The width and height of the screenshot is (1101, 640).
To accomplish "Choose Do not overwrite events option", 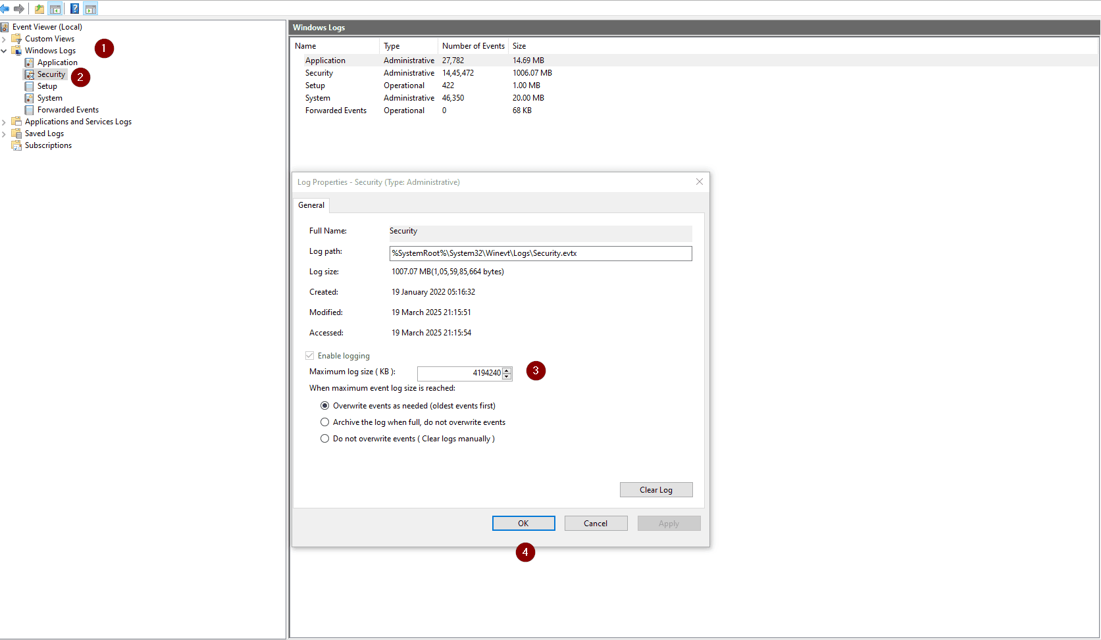I will pyautogui.click(x=324, y=439).
